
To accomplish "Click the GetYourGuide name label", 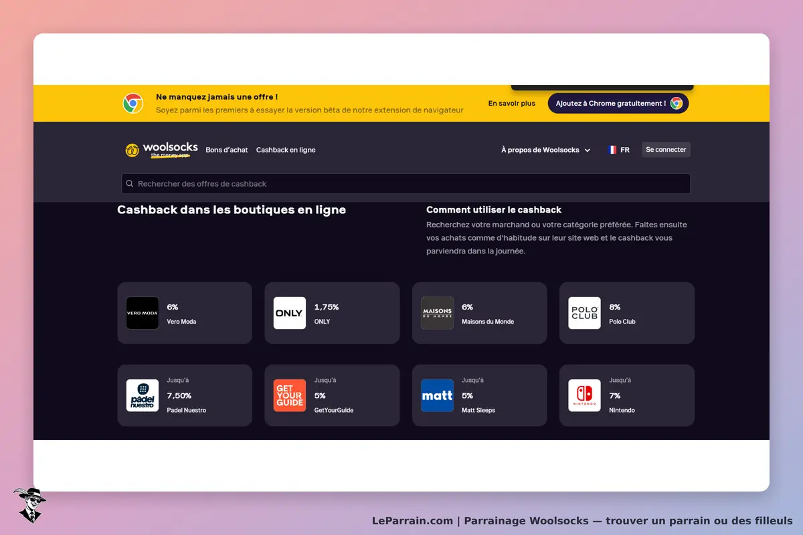I will coord(334,410).
